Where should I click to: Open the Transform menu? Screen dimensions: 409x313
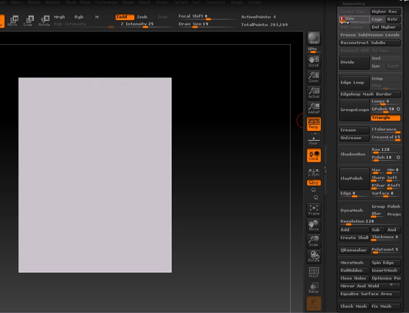(x=215, y=2)
